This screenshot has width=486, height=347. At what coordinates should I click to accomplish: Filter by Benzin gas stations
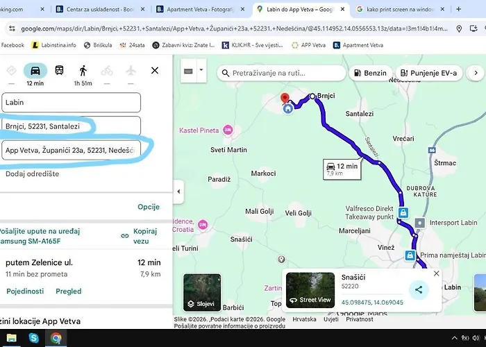tap(368, 73)
